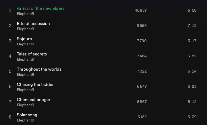Select the track "Rite of accession"
This screenshot has width=207, height=125.
click(x=33, y=24)
